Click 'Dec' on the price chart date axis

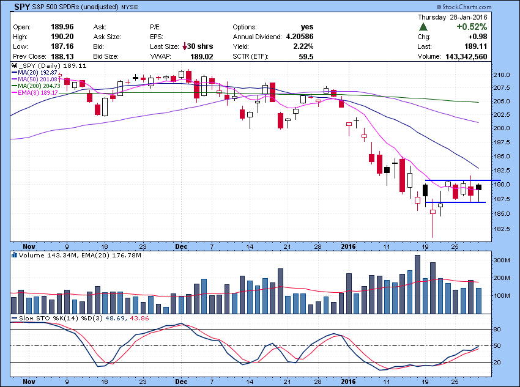pyautogui.click(x=181, y=246)
